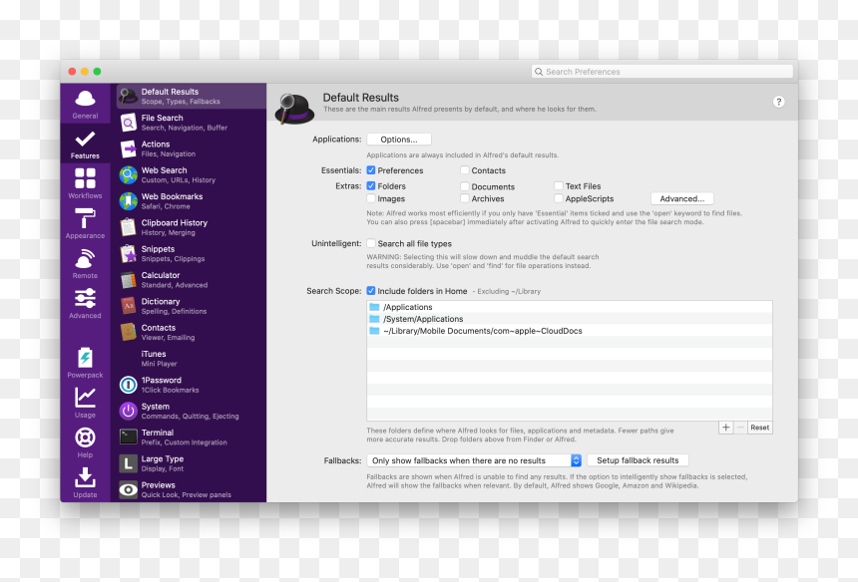Select the /System/Applications folder row

[569, 319]
